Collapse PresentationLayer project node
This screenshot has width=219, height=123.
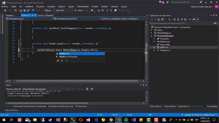(x=152, y=36)
